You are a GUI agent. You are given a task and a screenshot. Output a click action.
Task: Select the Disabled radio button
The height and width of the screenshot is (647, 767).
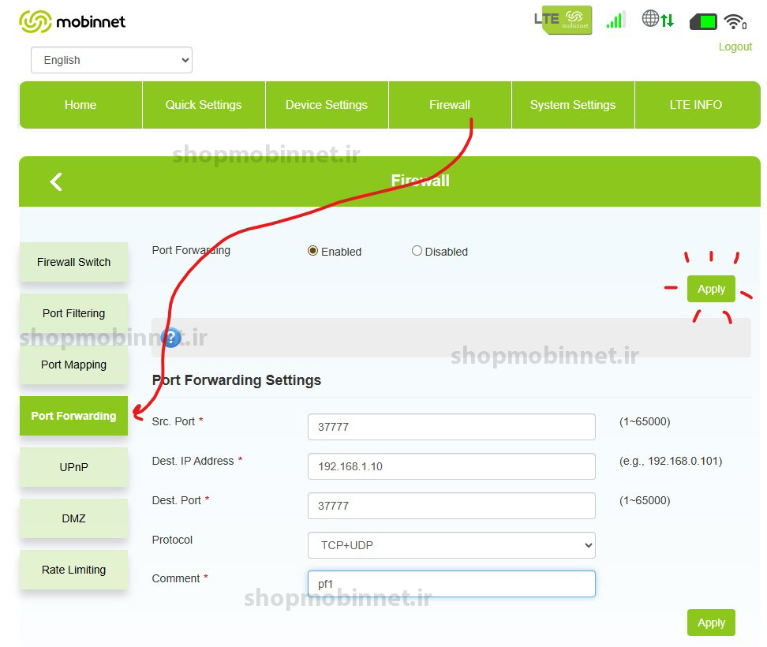tap(417, 251)
